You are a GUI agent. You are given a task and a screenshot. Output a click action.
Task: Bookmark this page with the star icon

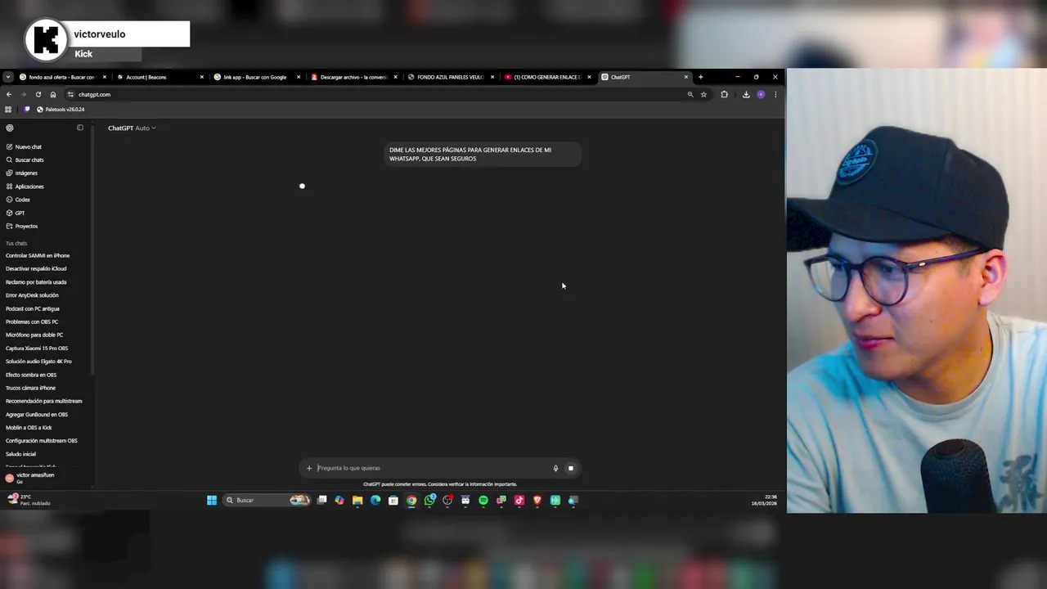(703, 94)
